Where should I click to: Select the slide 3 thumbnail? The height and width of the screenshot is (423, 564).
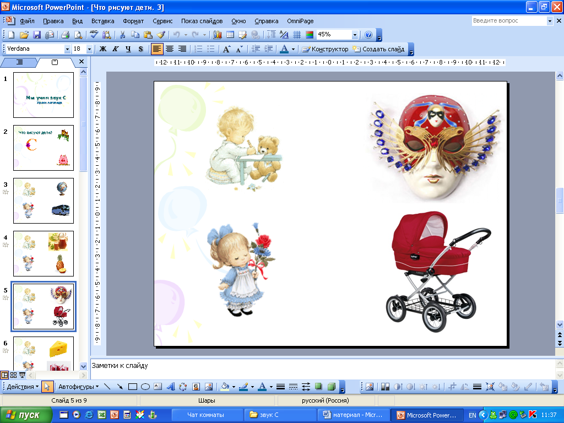point(44,200)
